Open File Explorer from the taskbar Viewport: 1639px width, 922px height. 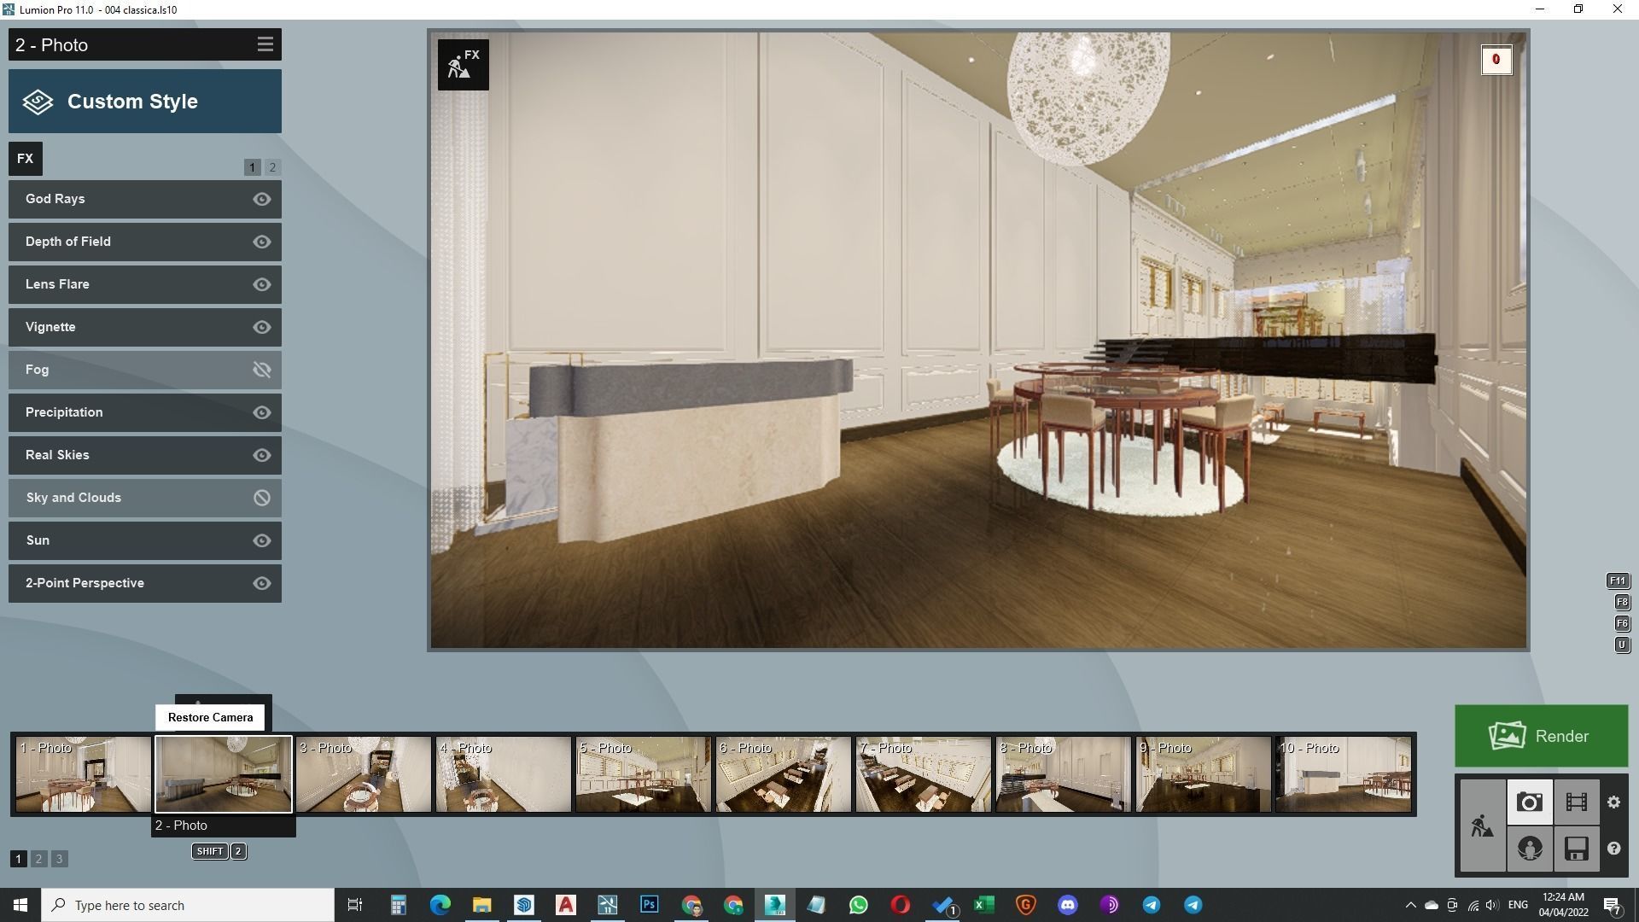tap(481, 905)
